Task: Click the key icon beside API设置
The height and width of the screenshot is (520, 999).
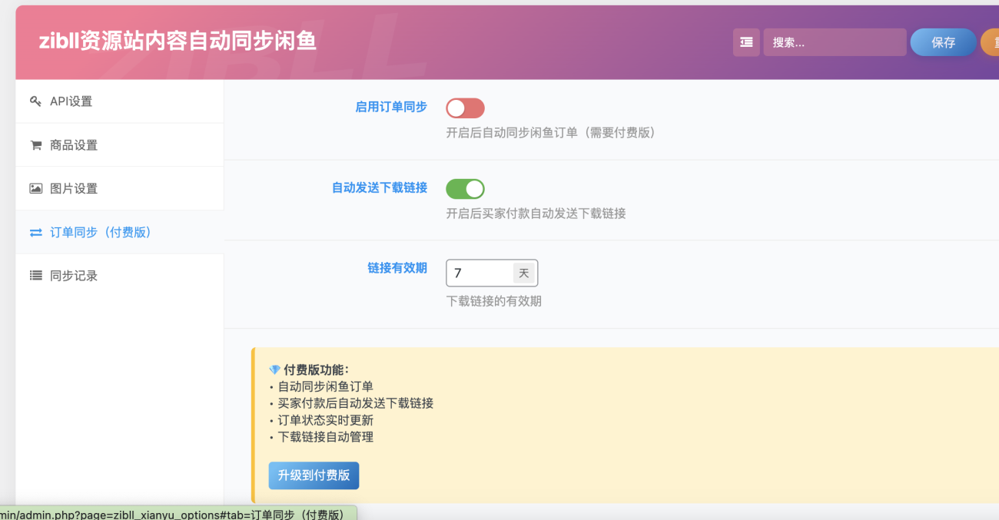Action: 35,101
